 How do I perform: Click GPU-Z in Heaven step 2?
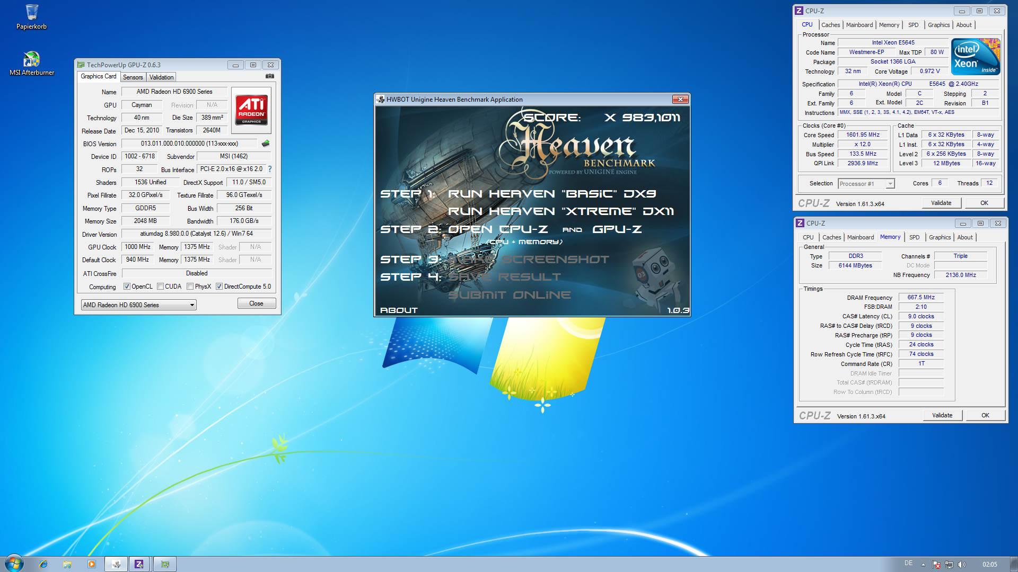coord(617,229)
